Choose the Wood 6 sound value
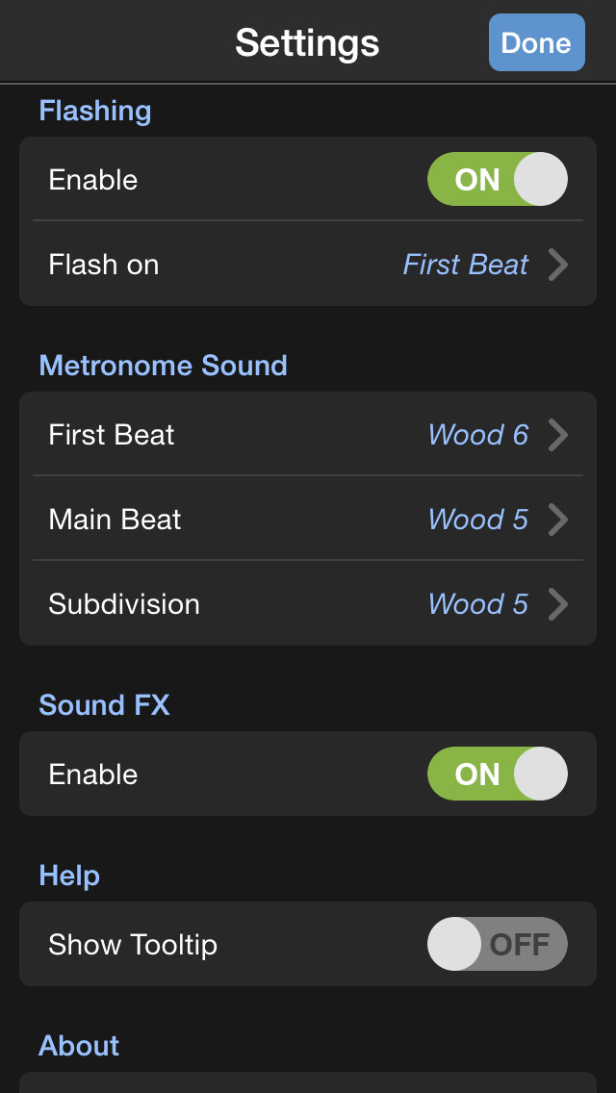Screen dimensions: 616x1093 click(478, 435)
